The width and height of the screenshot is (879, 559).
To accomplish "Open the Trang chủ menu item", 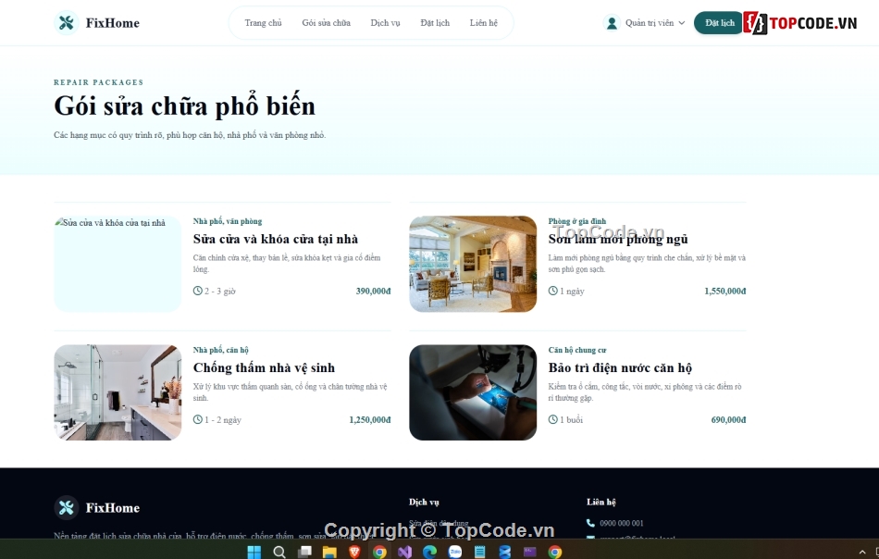I will [x=263, y=23].
